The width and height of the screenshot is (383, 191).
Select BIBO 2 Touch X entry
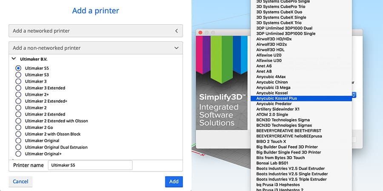[301, 141]
